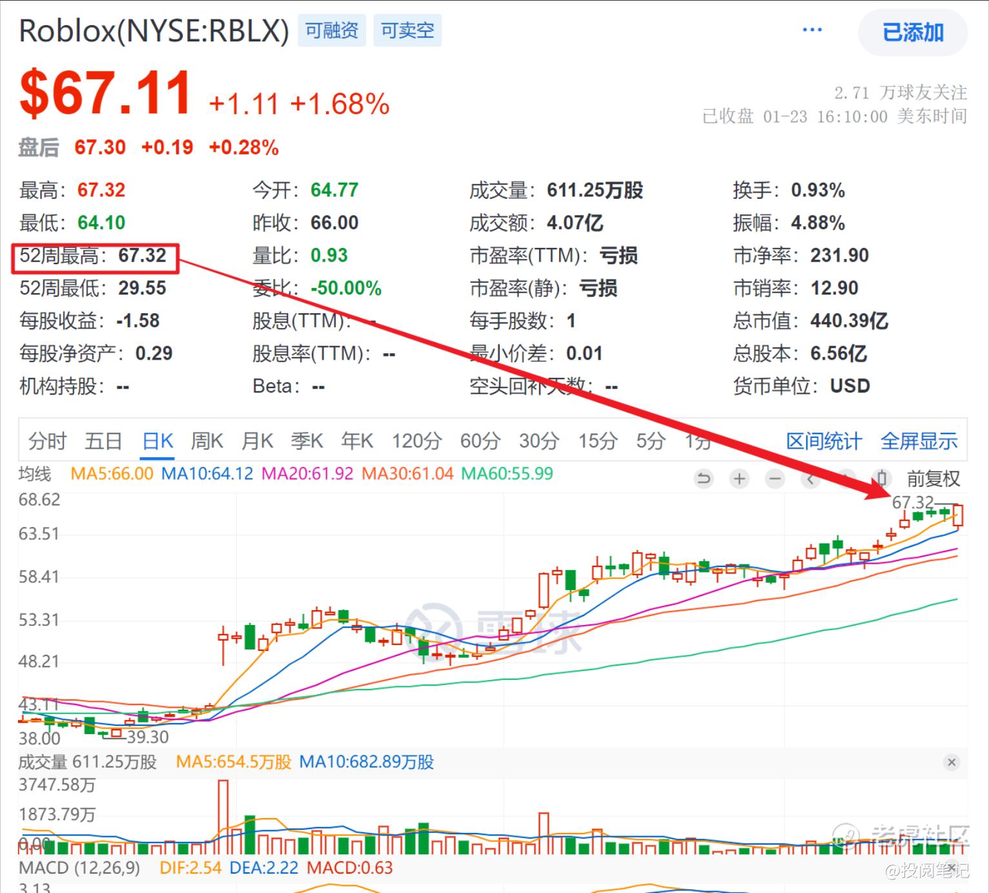This screenshot has width=989, height=893.
Task: Open 区间统计 range statistics
Action: 824,441
